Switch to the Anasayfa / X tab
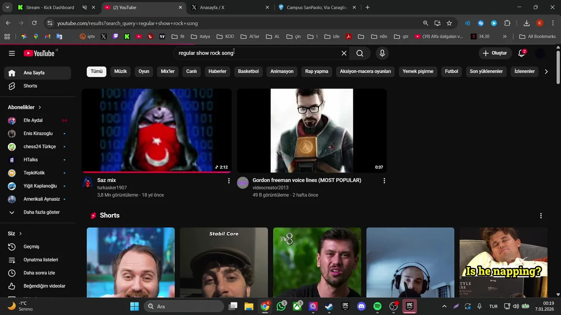 (231, 7)
